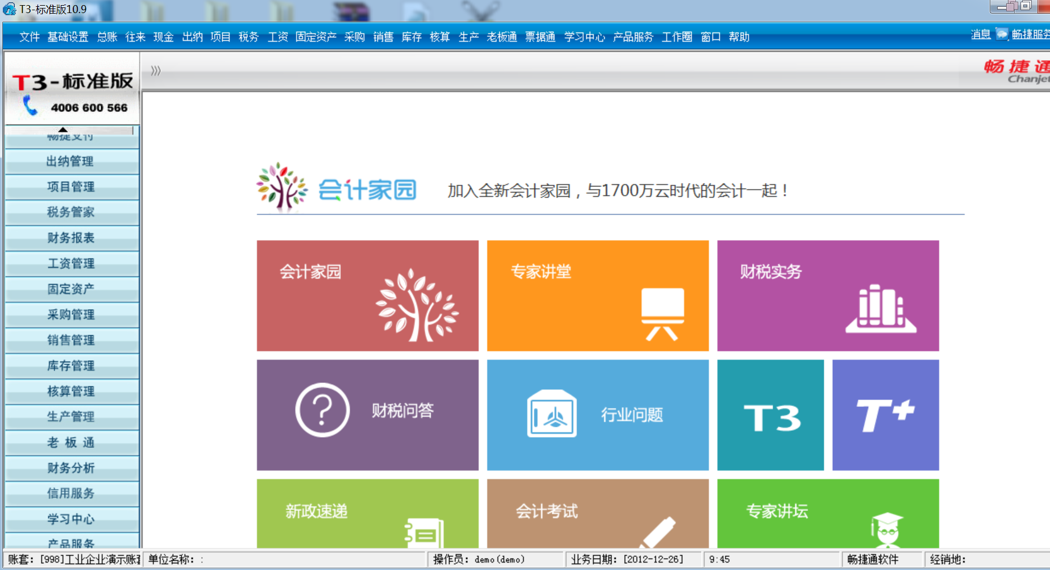Open the 老板通 menu in the menu bar
Screen dimensions: 1050x570
click(x=502, y=37)
